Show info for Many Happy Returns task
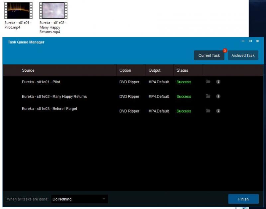 pyautogui.click(x=218, y=96)
